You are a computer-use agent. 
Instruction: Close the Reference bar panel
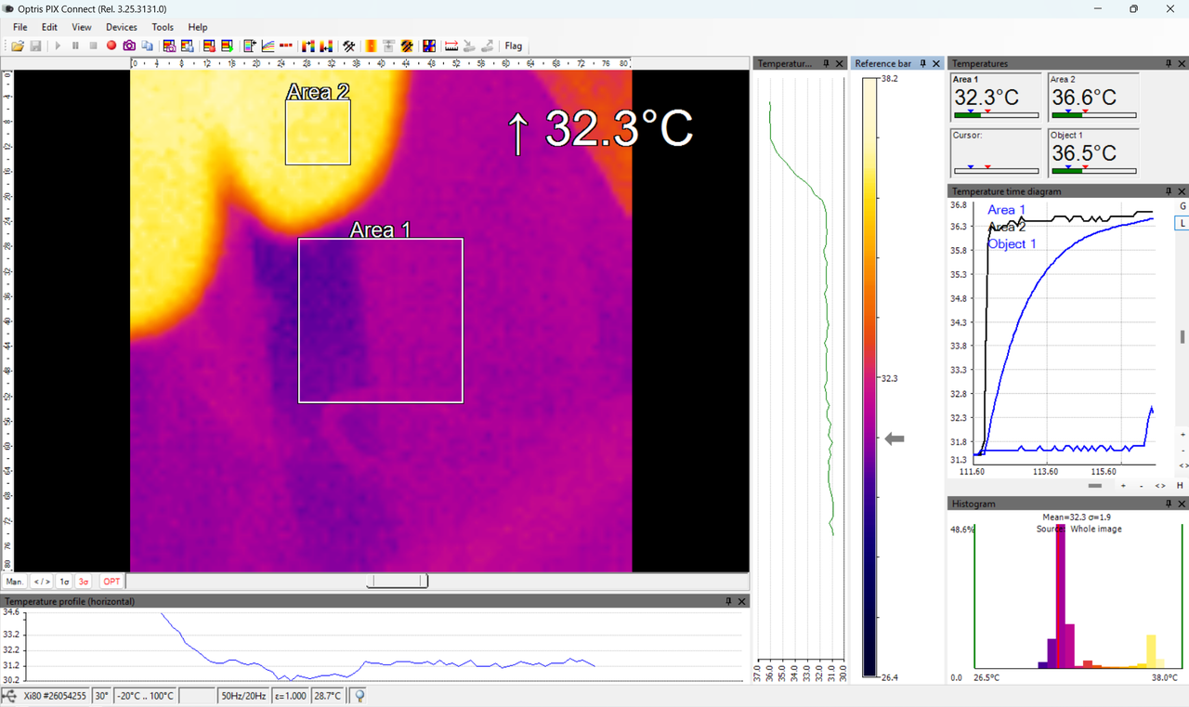936,63
